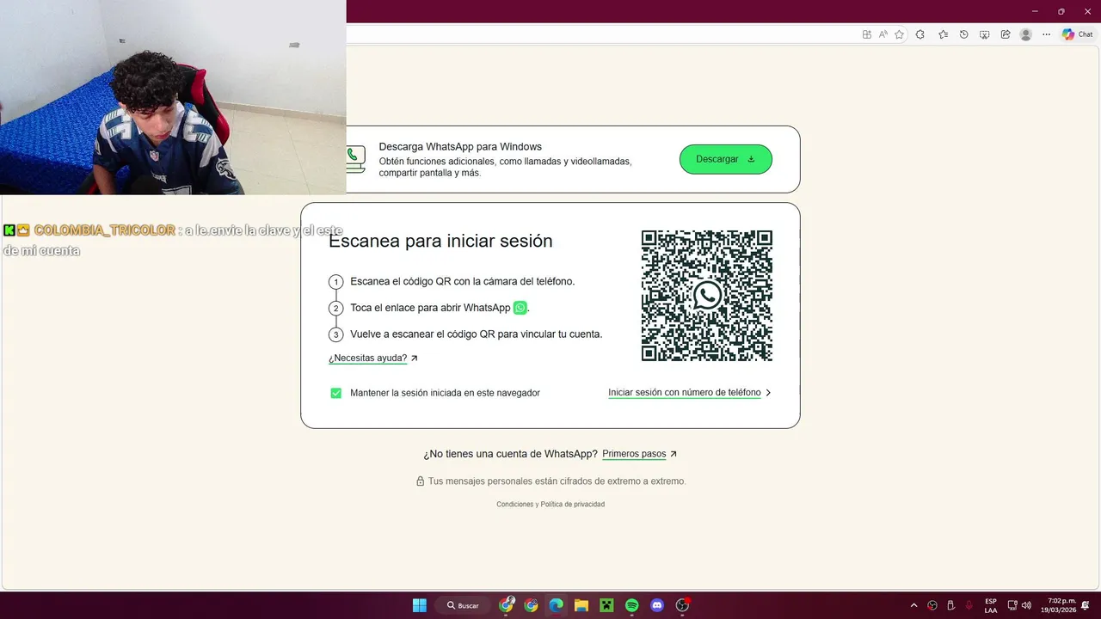Open the app available / split screen icon
1101x619 pixels.
867,34
